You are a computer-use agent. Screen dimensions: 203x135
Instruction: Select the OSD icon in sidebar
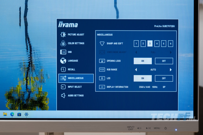pos(63,52)
